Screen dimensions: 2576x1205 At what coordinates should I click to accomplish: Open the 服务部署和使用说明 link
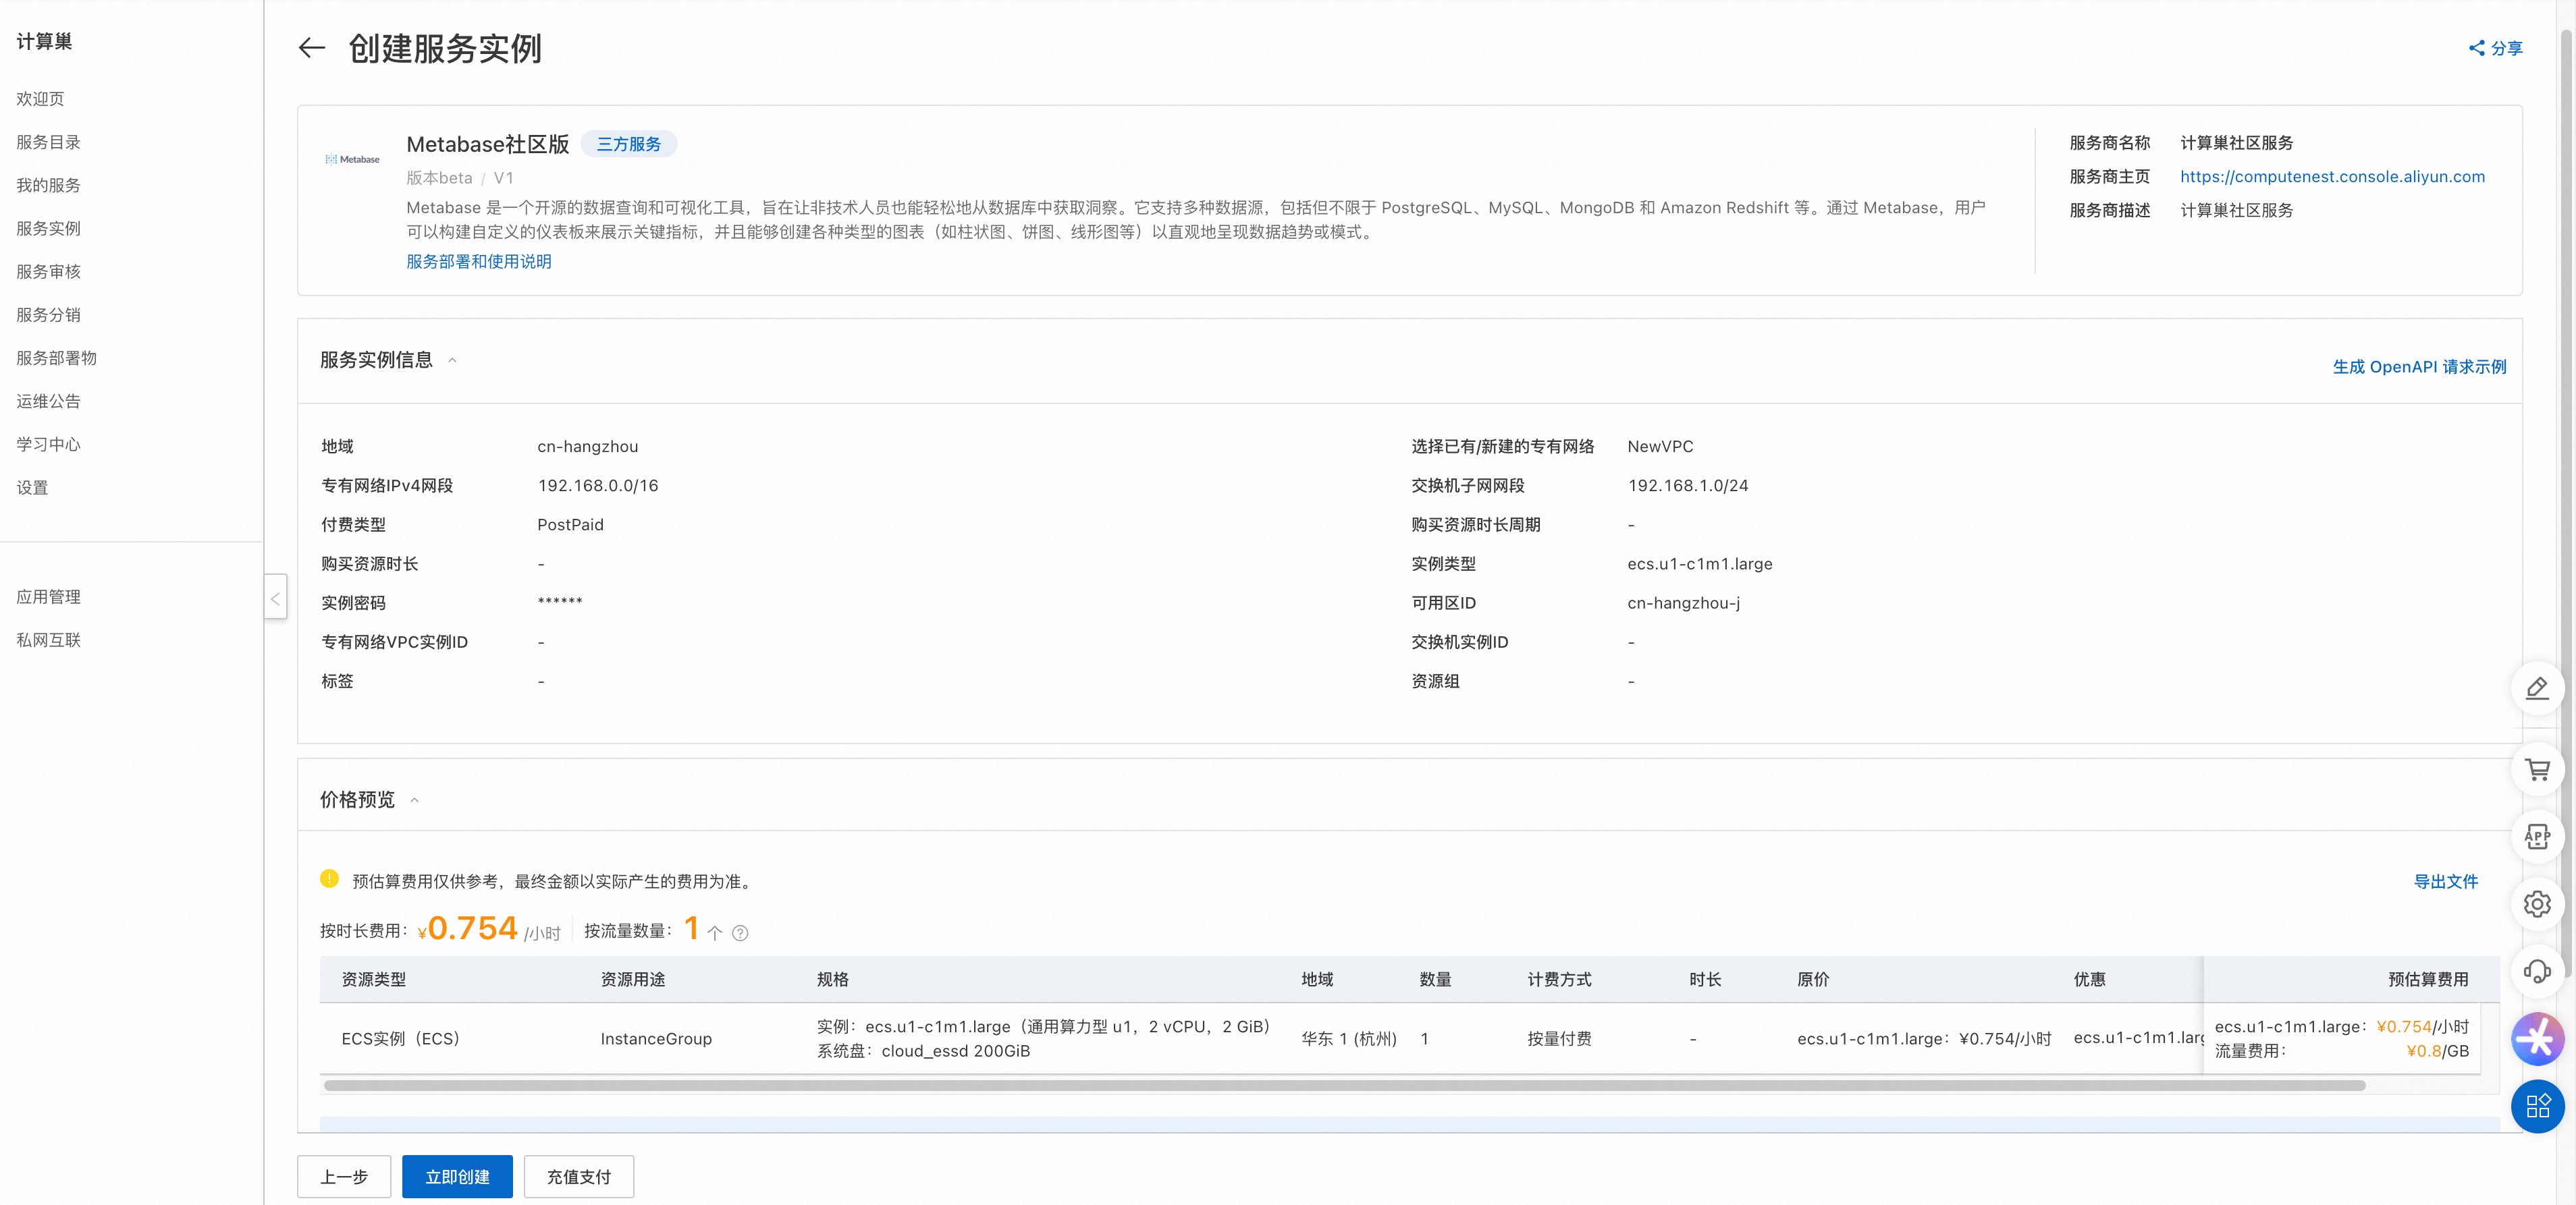pos(478,262)
